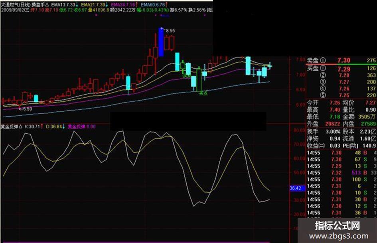Viewport: 377px width, 243px height.
Task: Select 买盘① bid price 7.29
Action: (343, 69)
